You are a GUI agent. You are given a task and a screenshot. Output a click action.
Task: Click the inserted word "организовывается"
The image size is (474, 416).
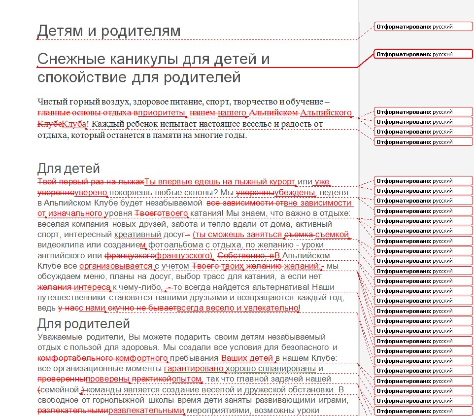[116, 266]
